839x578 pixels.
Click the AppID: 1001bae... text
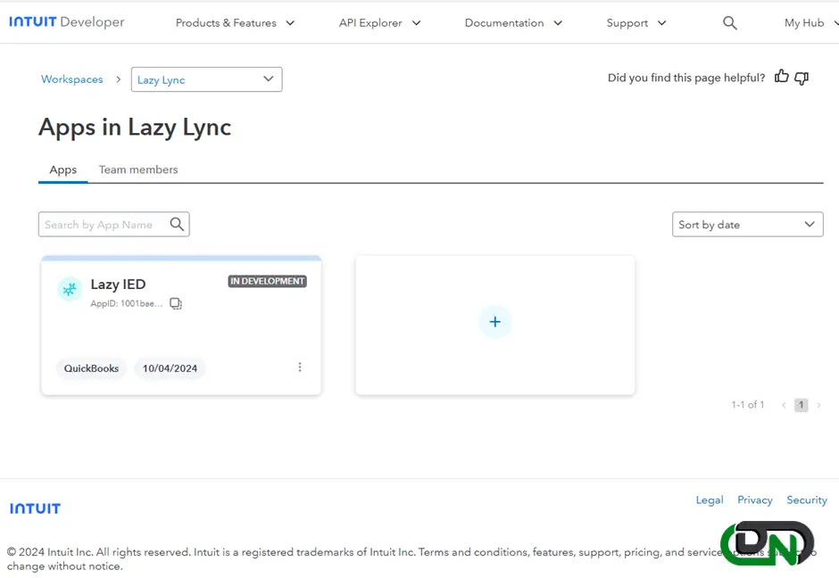point(126,303)
